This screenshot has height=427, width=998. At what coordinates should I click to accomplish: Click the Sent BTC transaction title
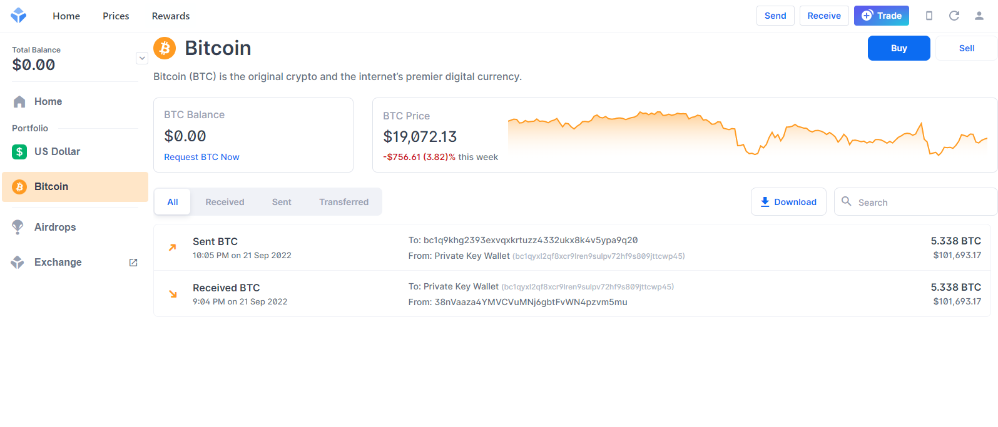(x=215, y=241)
